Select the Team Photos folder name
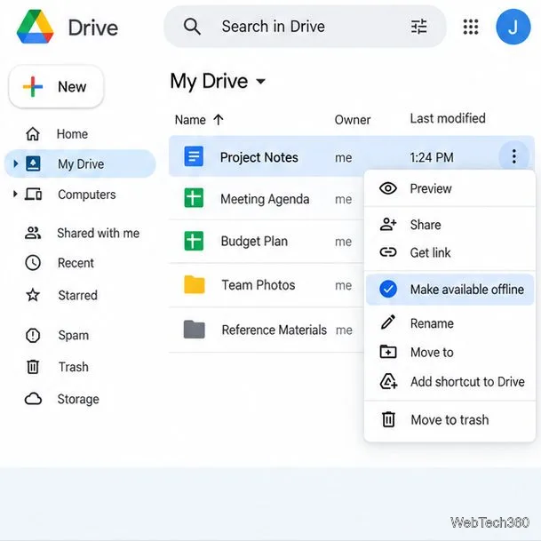This screenshot has width=541, height=541. point(259,285)
